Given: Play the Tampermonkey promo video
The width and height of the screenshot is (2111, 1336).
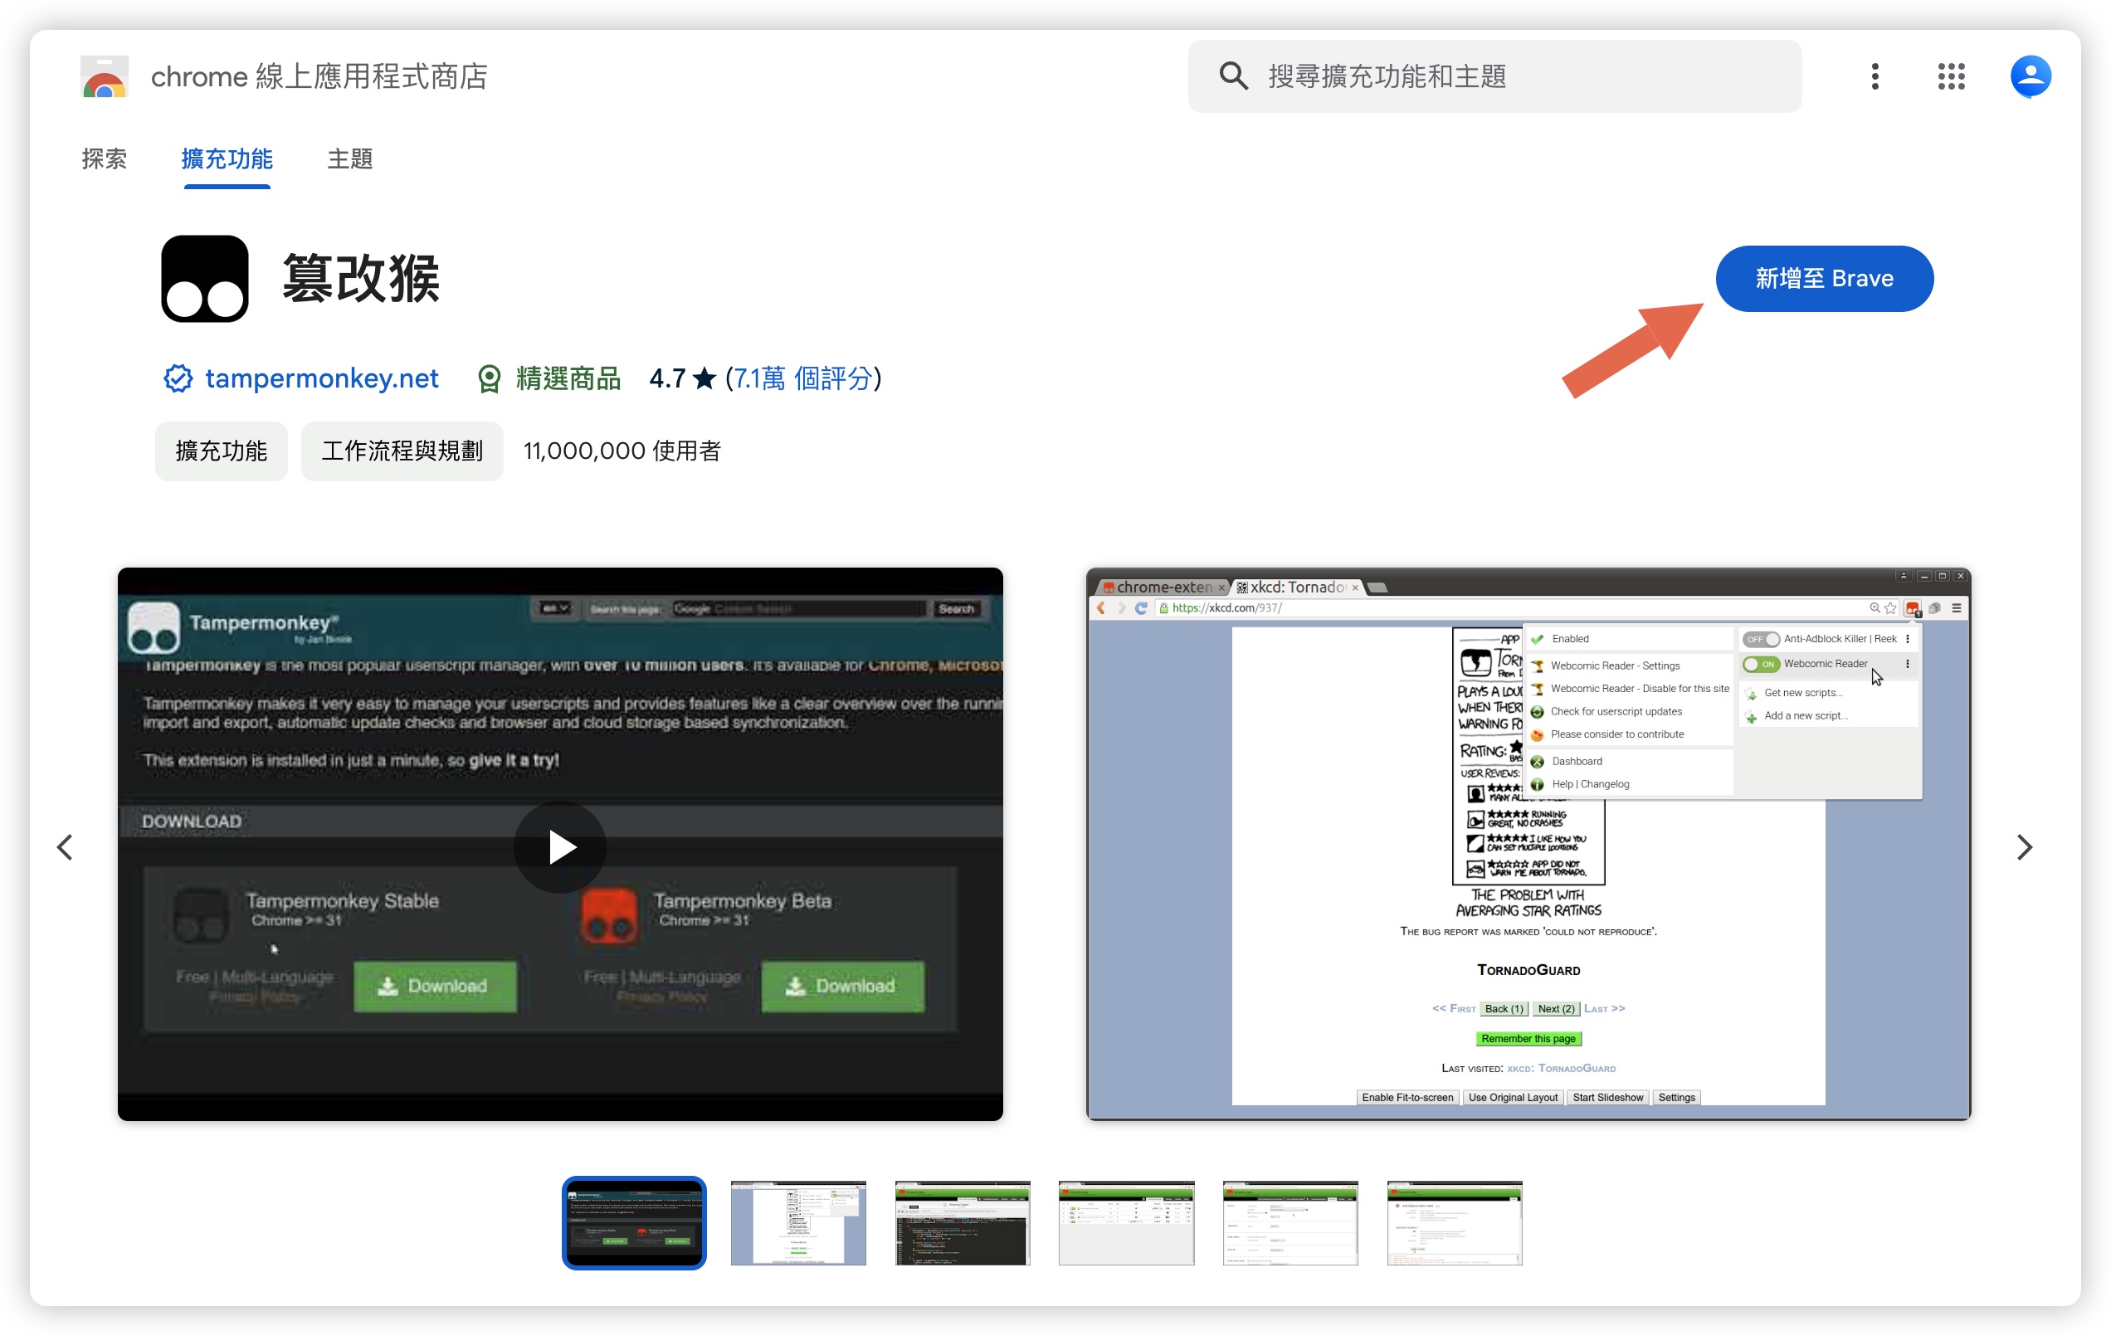Looking at the screenshot, I should point(560,847).
